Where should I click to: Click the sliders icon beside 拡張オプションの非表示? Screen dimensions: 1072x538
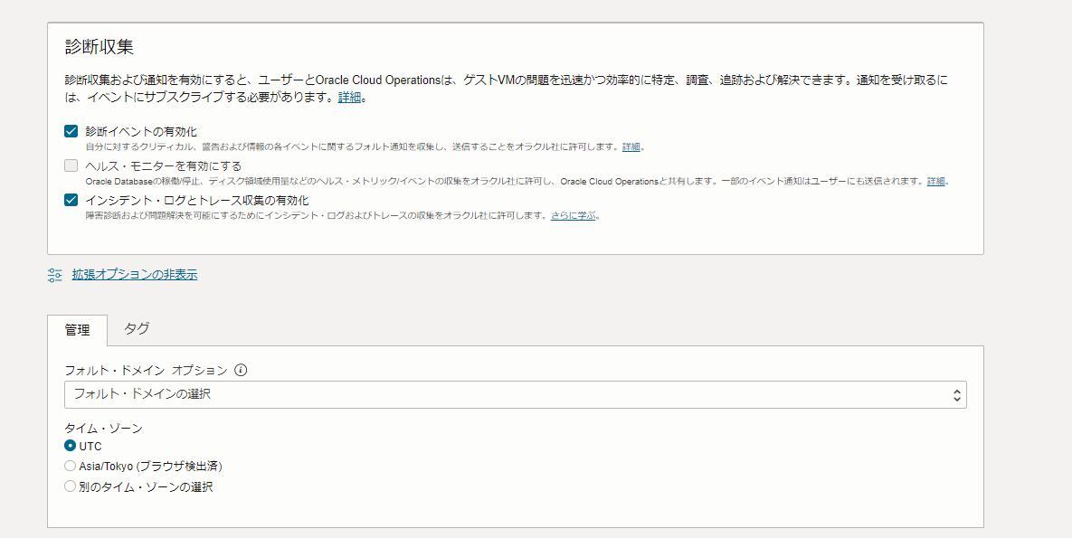pos(55,275)
